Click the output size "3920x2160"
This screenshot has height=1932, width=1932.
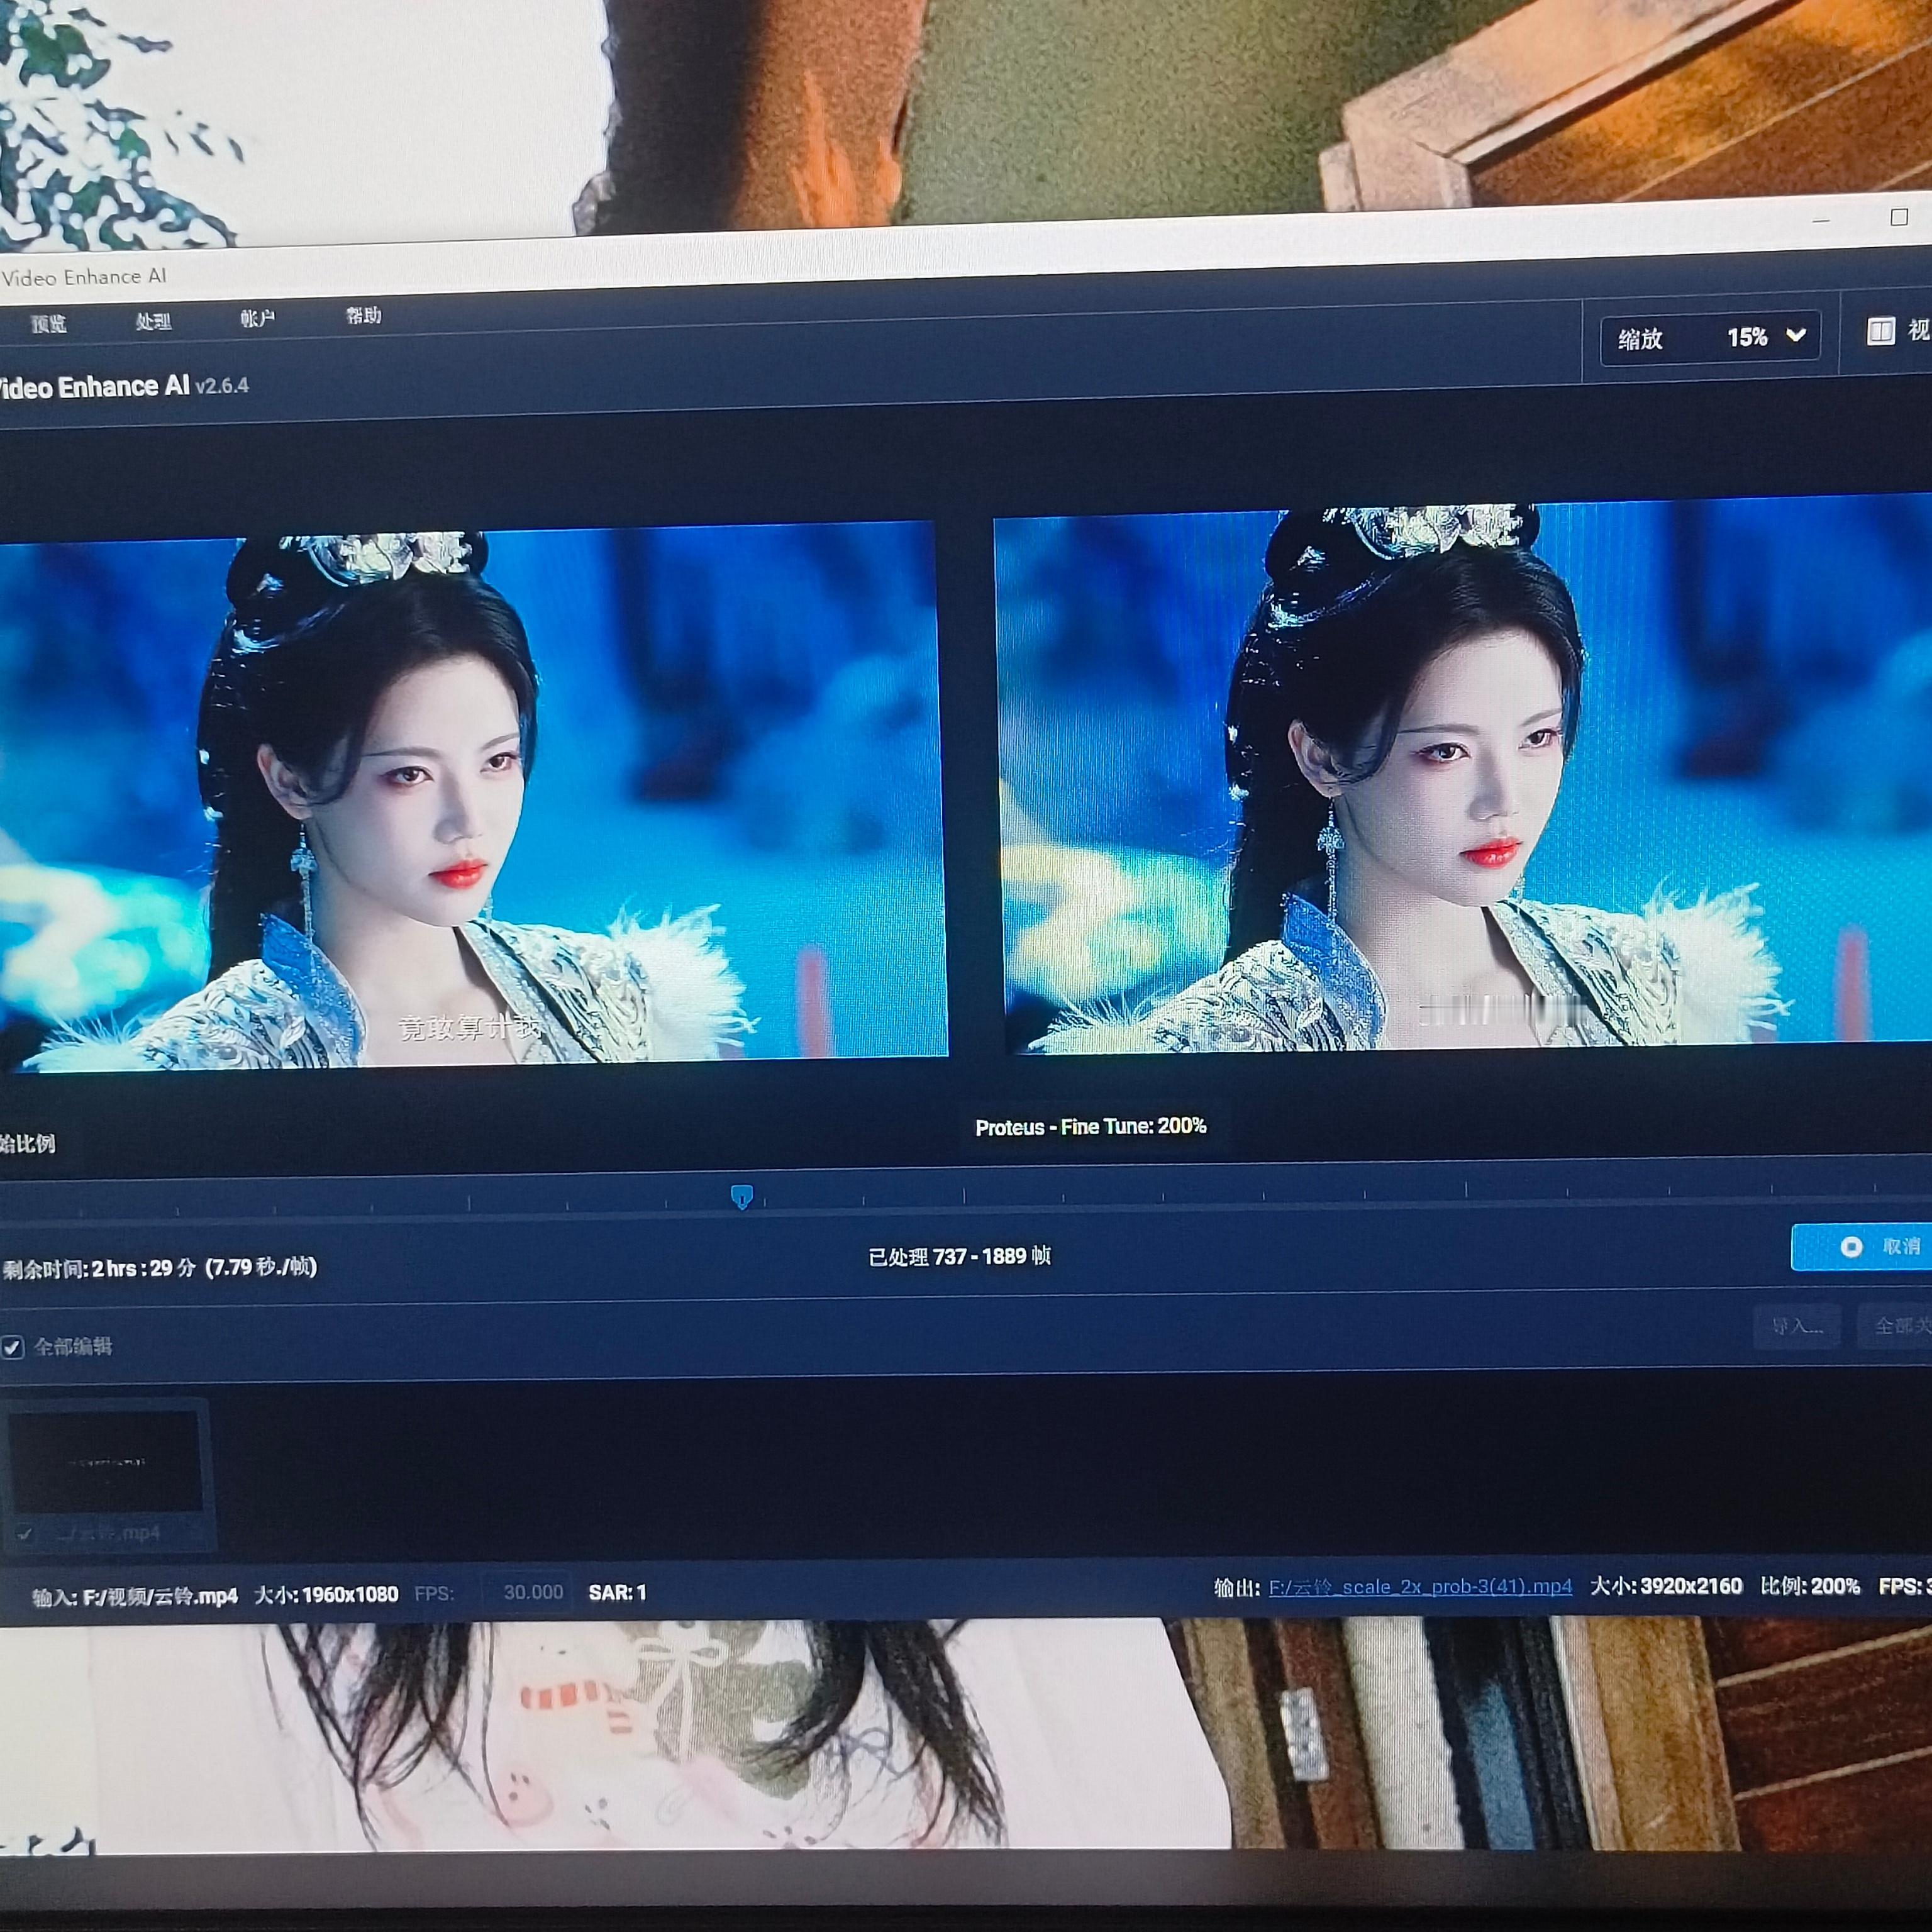tap(1692, 1586)
